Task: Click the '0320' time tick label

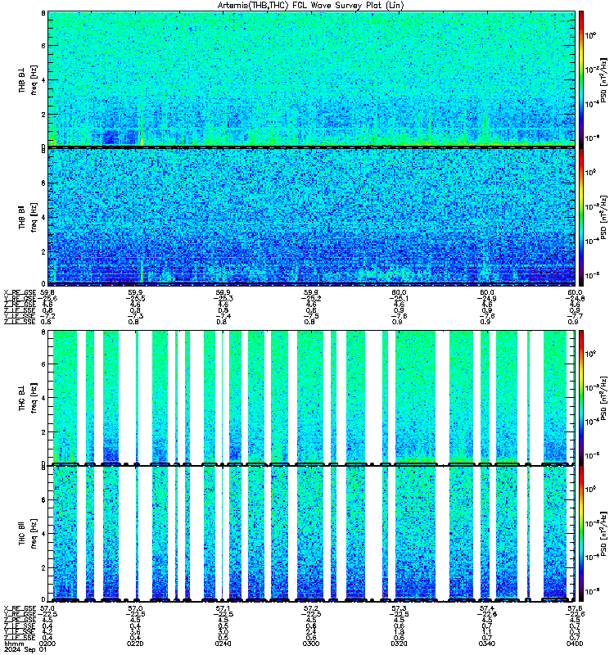Action: 399,644
